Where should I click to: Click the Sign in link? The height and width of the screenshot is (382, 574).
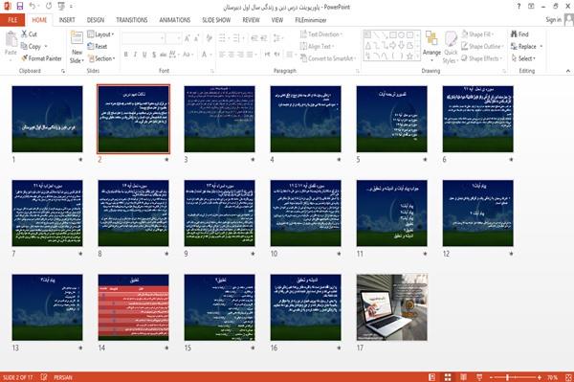pos(553,20)
